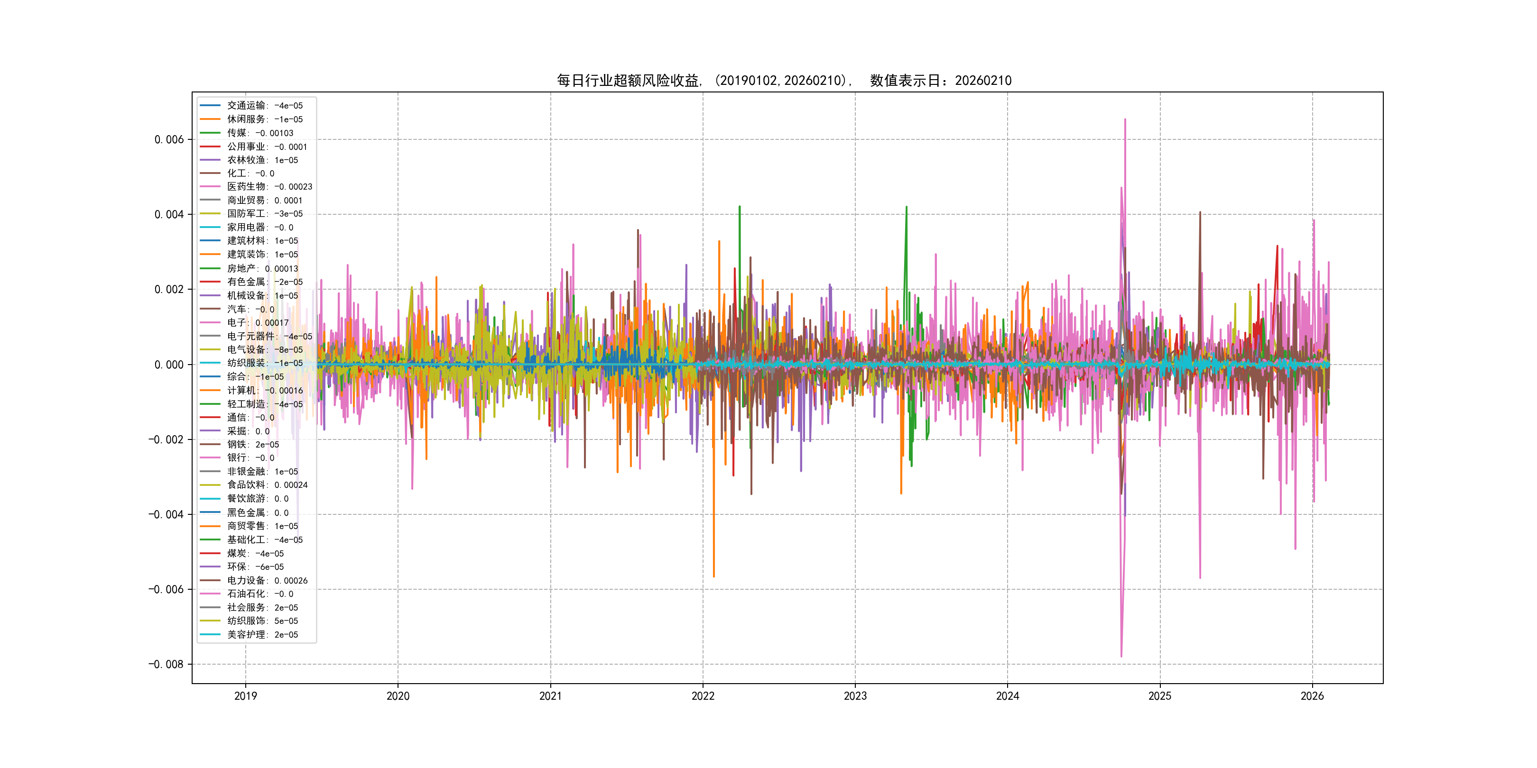Click the 0.000 y-axis tick label
This screenshot has width=1537, height=768.
[x=169, y=364]
